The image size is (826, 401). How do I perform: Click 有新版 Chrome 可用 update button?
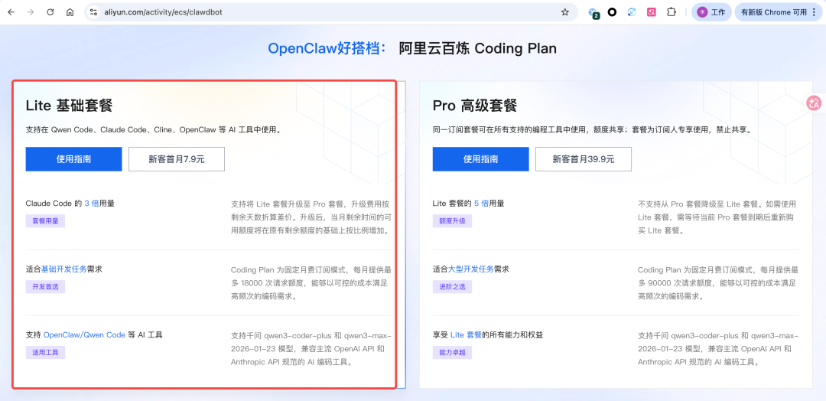point(773,12)
